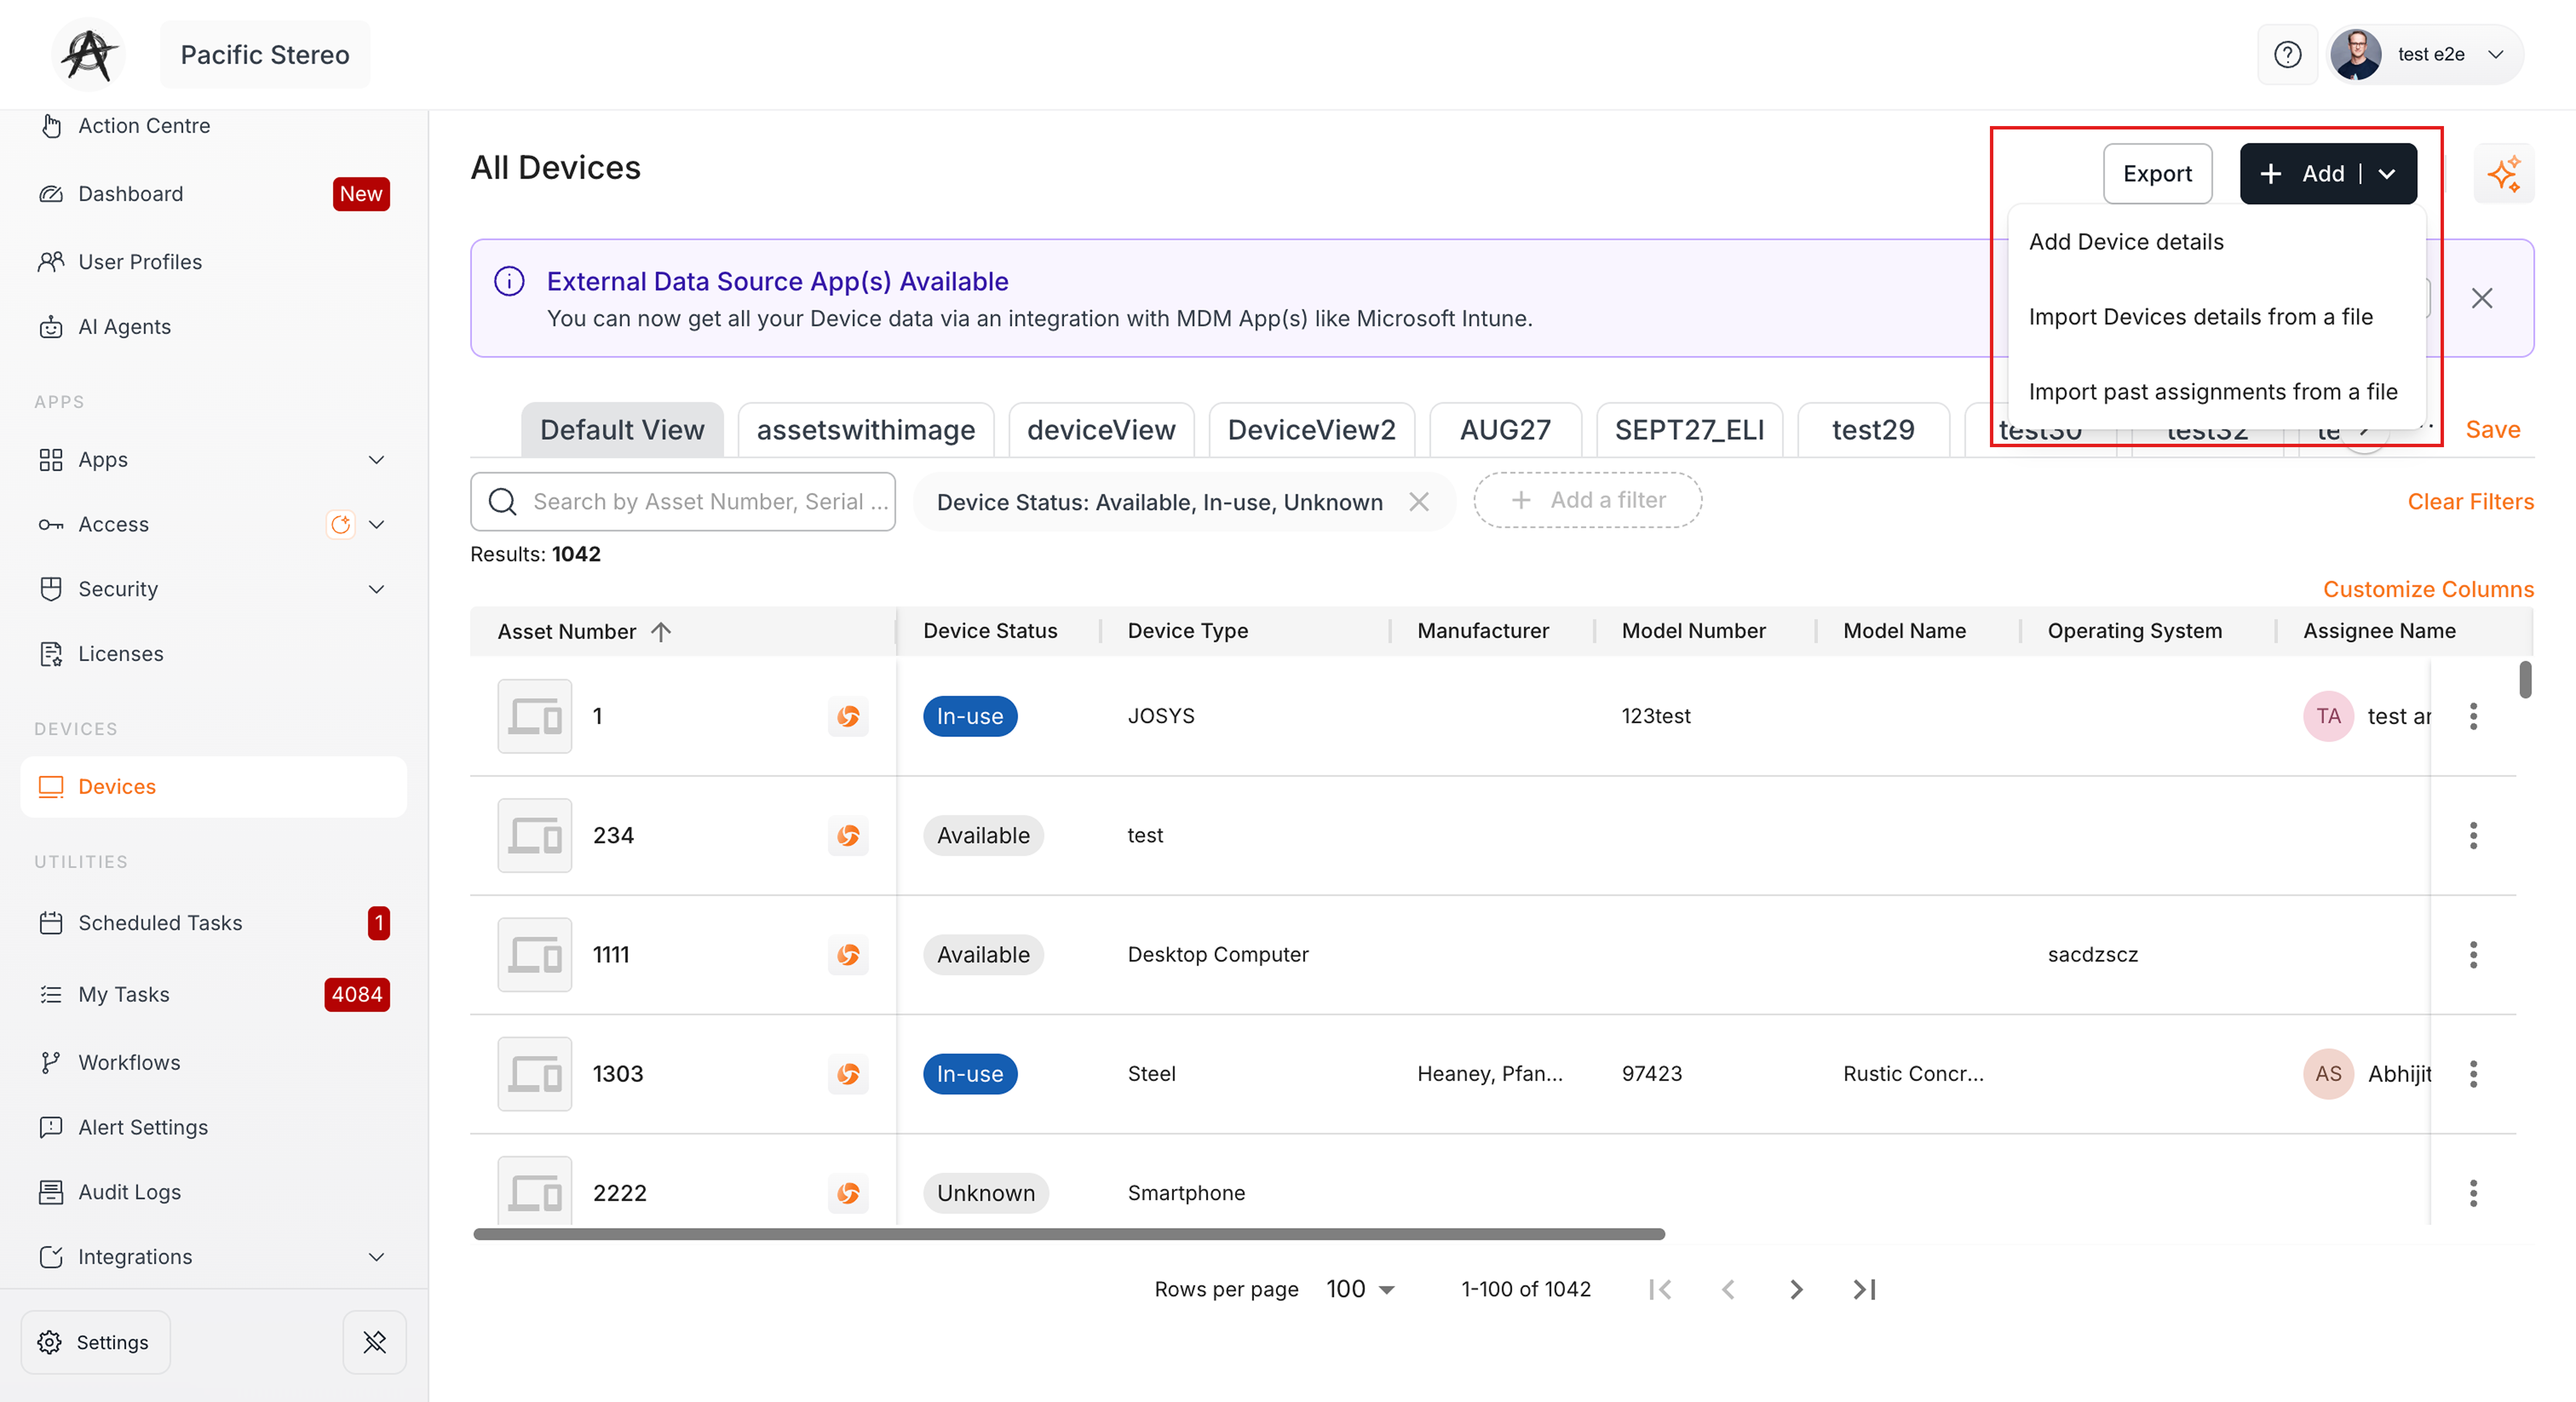The height and width of the screenshot is (1402, 2576).
Task: Switch to the deviceView tab
Action: pyautogui.click(x=1101, y=430)
